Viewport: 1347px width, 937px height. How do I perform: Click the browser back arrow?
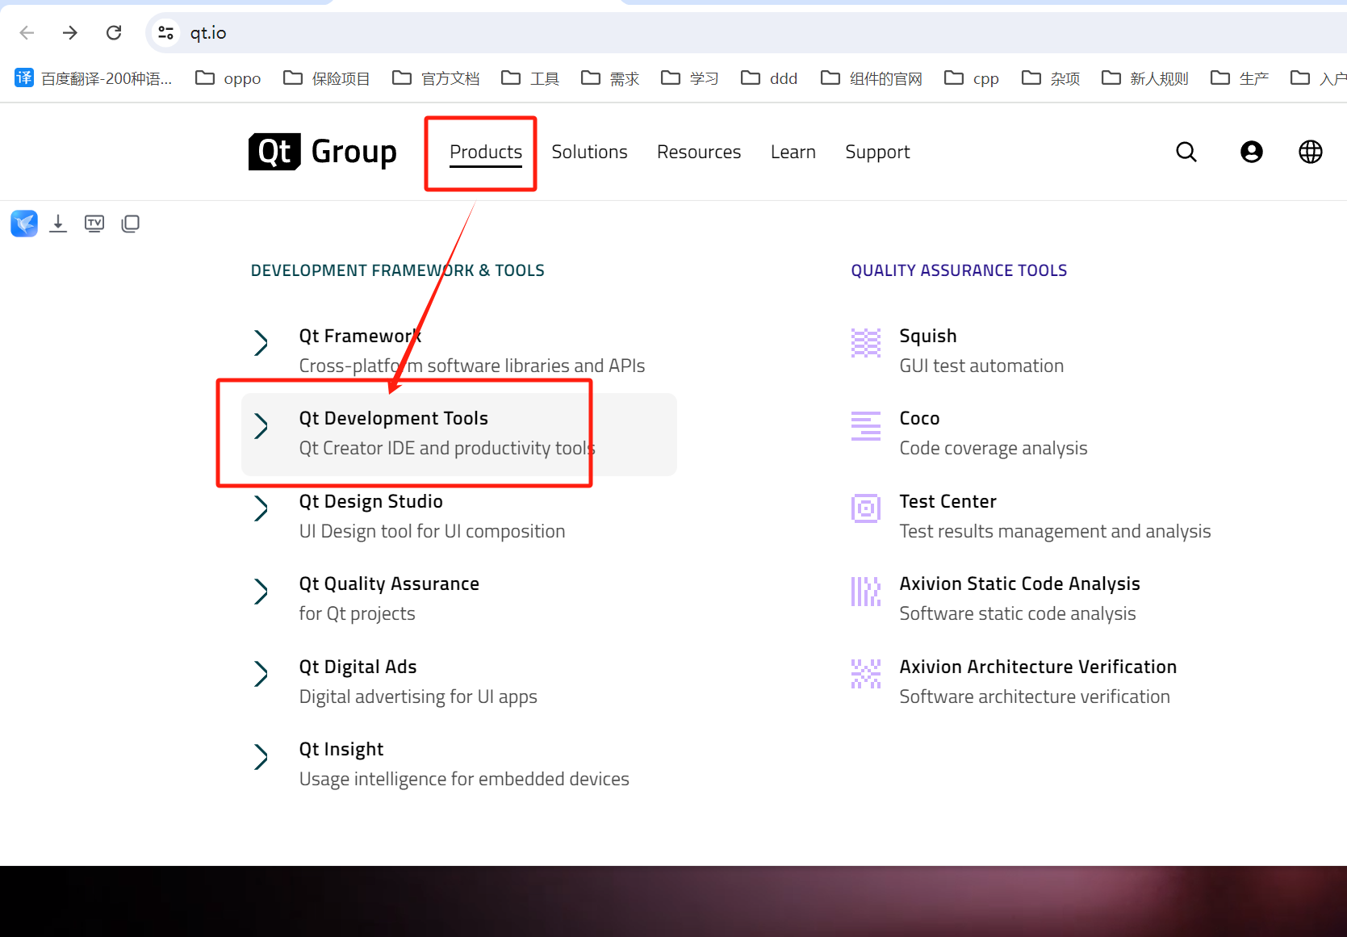tap(27, 32)
